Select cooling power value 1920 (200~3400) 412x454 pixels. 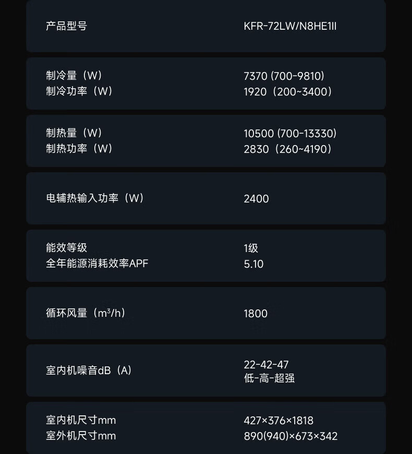[288, 92]
